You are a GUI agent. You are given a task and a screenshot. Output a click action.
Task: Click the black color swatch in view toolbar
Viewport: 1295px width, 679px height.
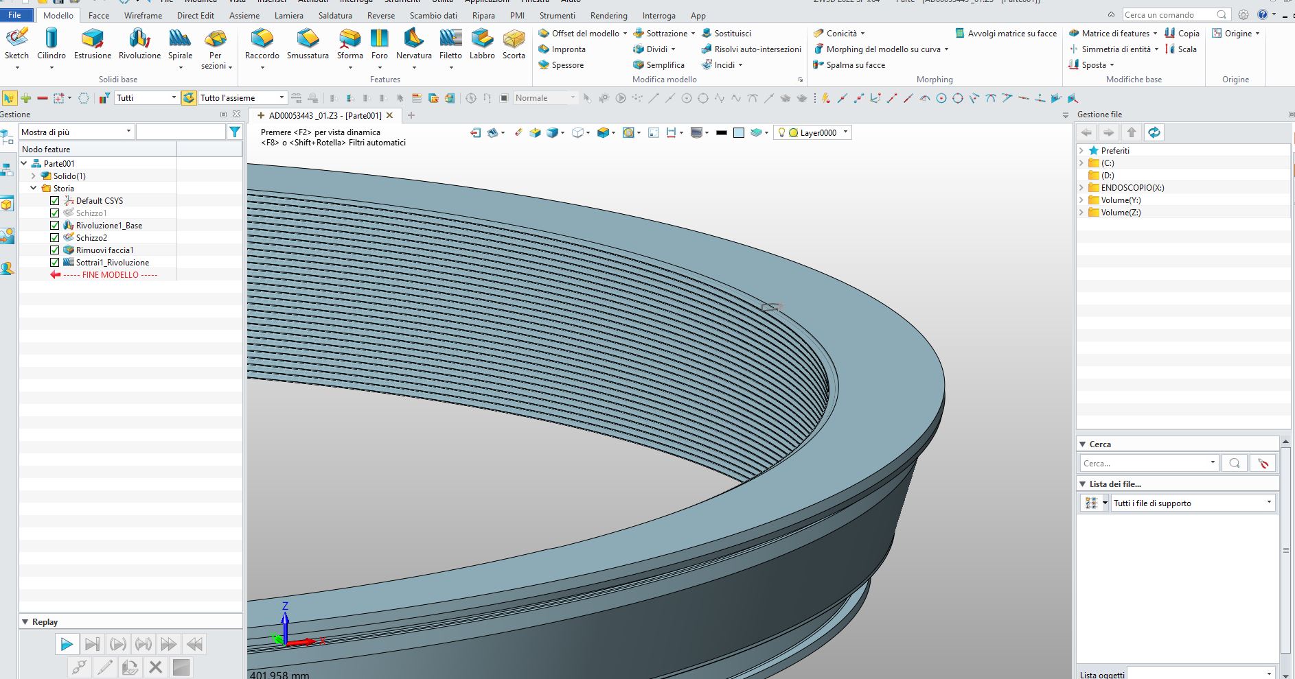[721, 133]
